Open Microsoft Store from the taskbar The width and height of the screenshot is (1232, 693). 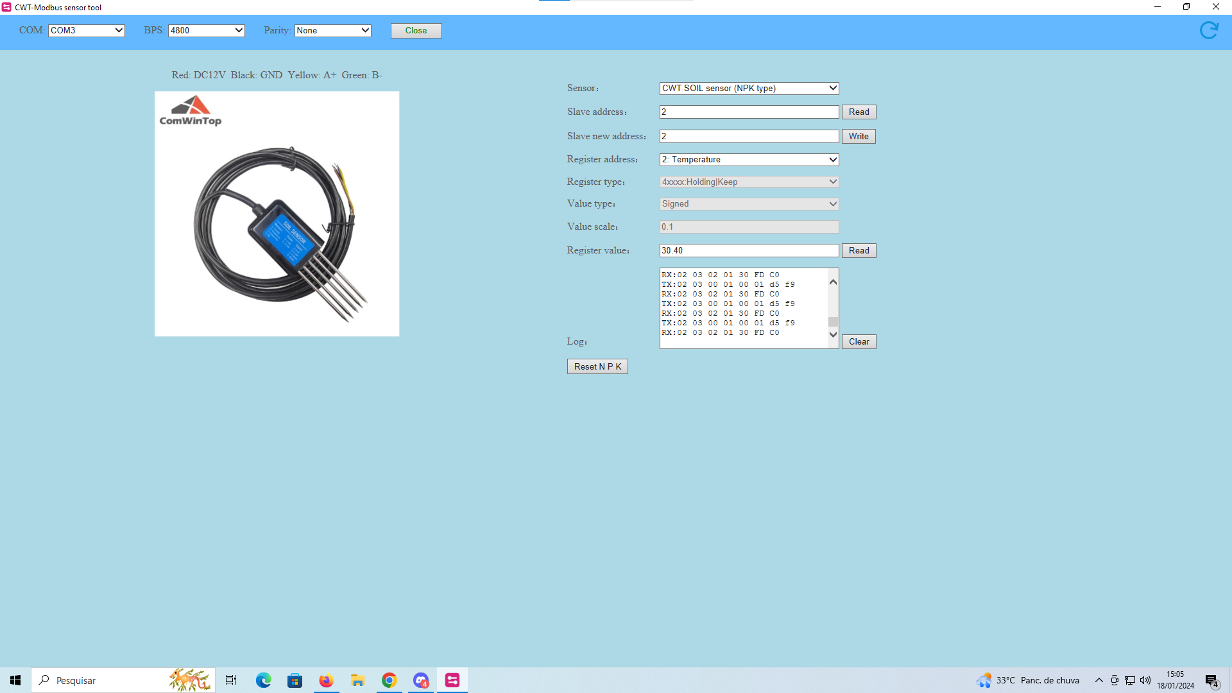click(x=295, y=680)
